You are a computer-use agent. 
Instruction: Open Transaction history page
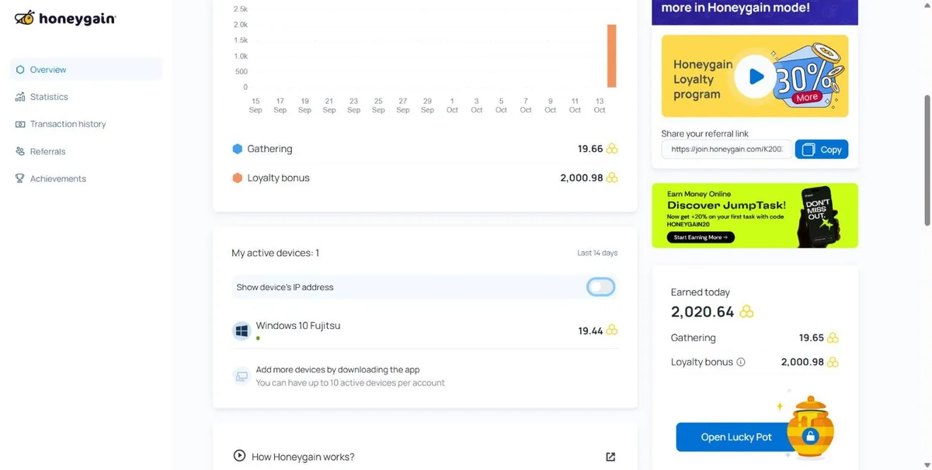pyautogui.click(x=68, y=124)
